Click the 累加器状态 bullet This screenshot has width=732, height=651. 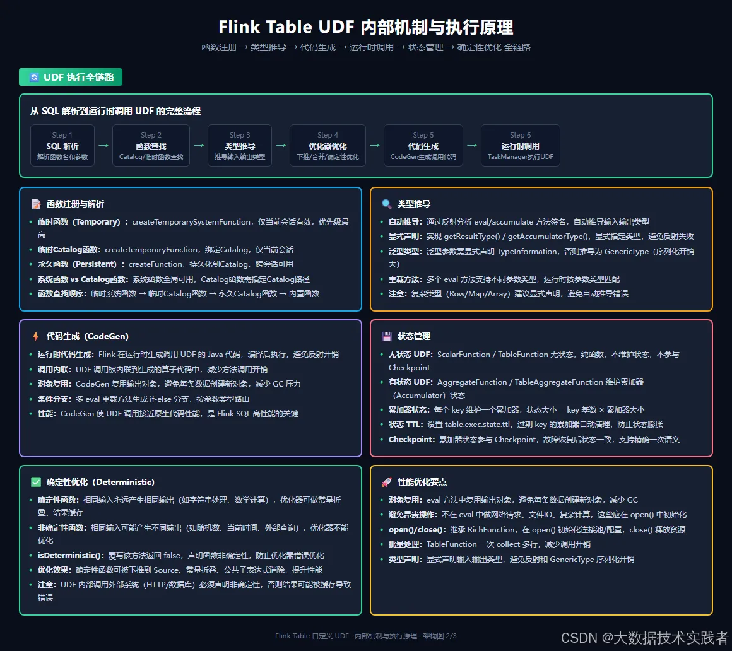516,410
